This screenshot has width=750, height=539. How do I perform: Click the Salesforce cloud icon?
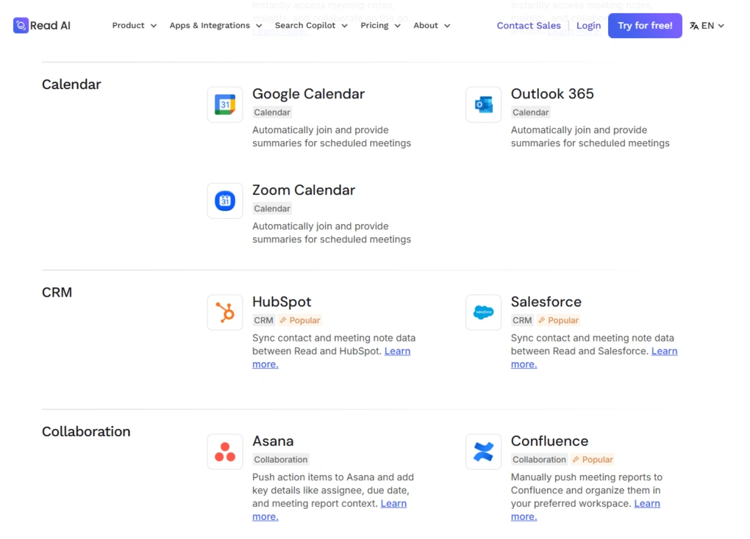pos(483,311)
